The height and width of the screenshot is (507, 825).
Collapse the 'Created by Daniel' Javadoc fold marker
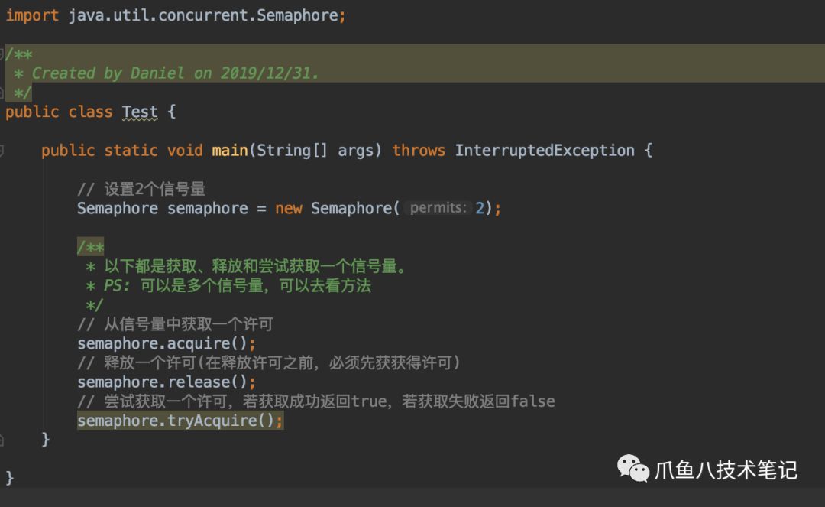2,54
